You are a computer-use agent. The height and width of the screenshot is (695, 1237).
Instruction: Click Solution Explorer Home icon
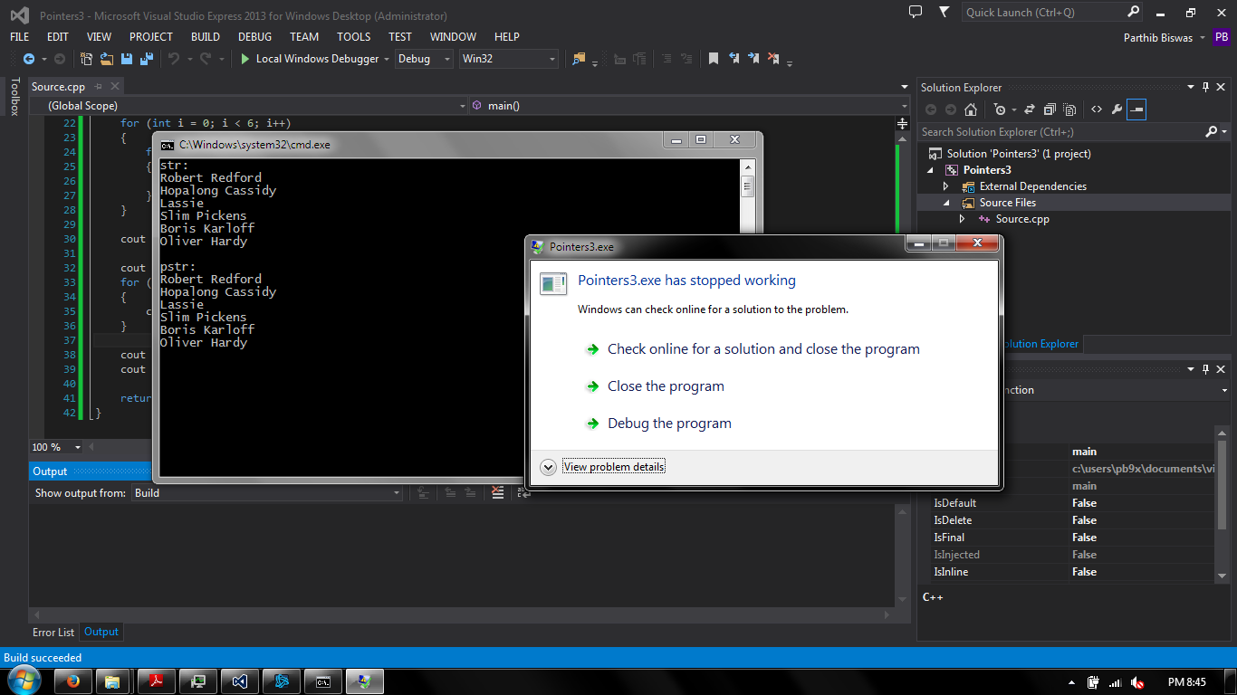click(971, 109)
